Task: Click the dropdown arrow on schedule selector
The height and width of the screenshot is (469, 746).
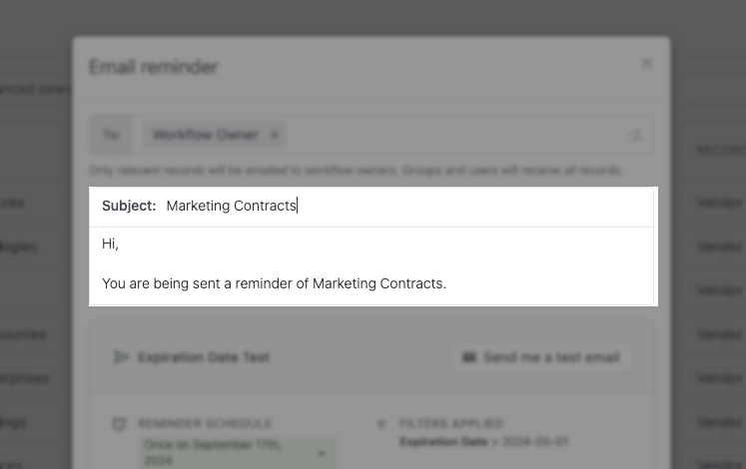Action: coord(322,453)
